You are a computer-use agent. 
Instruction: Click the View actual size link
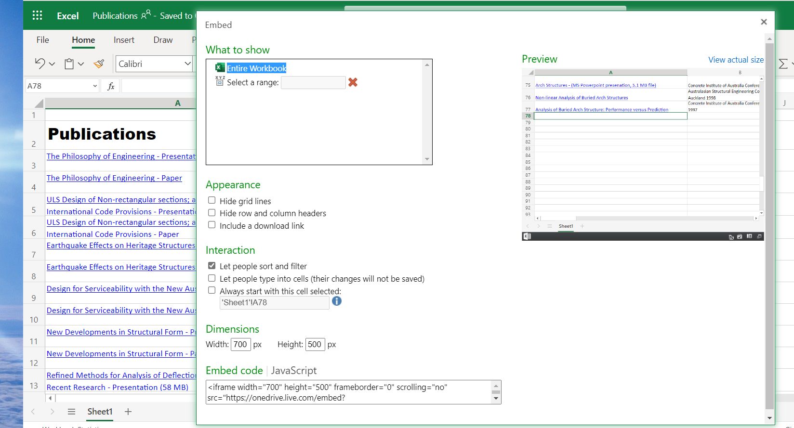(736, 60)
